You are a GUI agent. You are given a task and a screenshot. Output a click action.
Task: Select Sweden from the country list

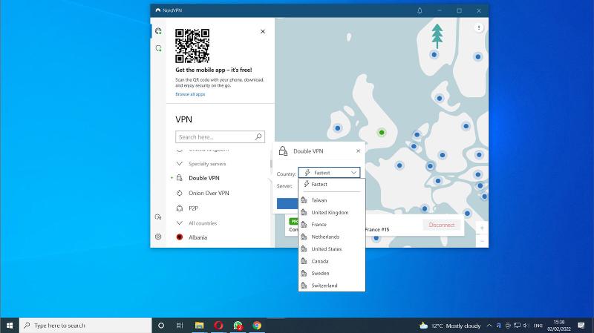pos(331,273)
